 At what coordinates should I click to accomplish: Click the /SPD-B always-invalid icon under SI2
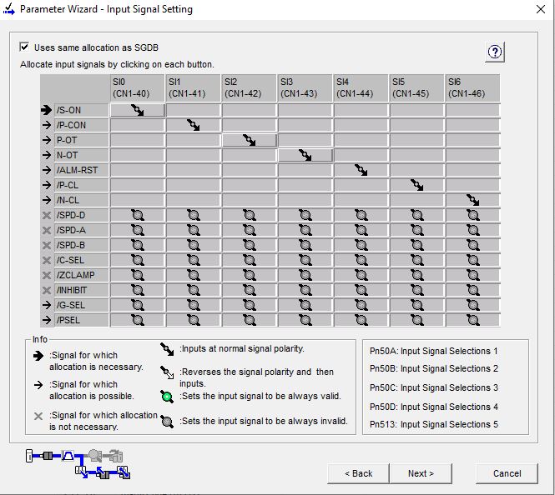[x=250, y=245]
